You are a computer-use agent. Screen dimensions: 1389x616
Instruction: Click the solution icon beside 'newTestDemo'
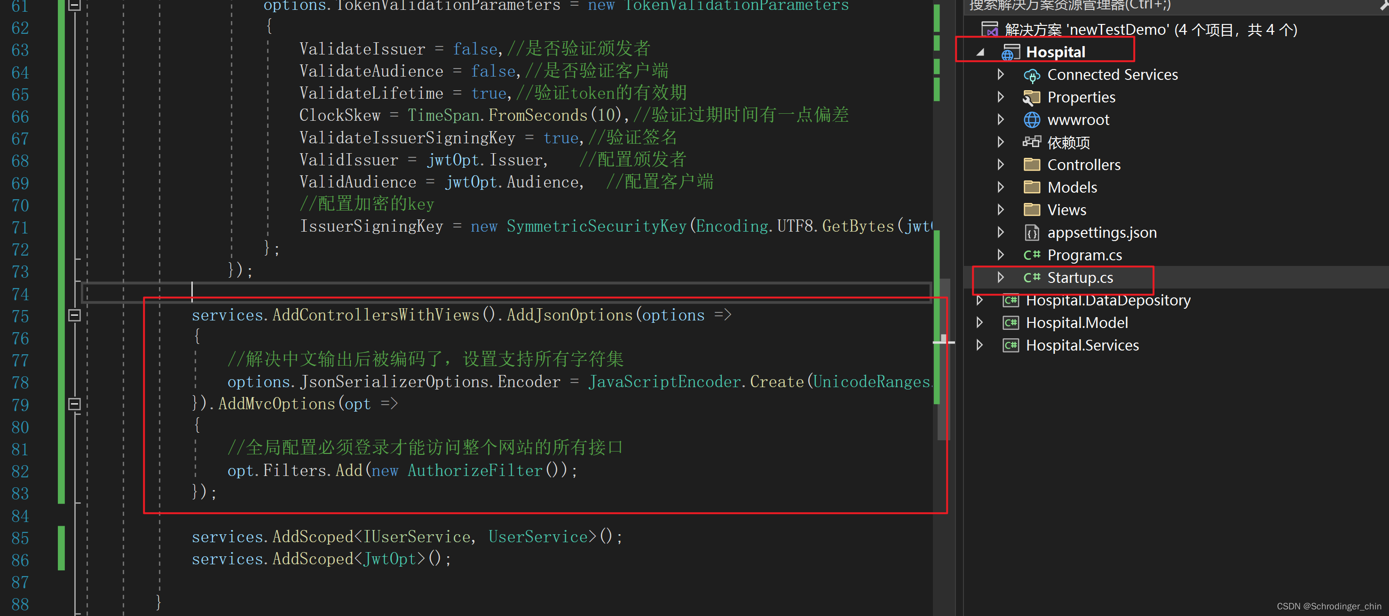click(x=991, y=28)
